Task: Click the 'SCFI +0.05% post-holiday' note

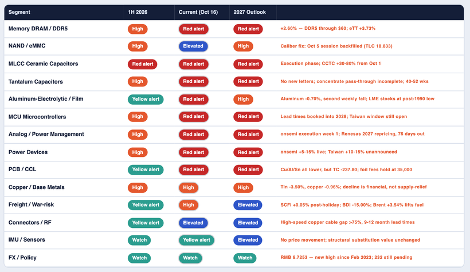Action: pyautogui.click(x=352, y=205)
